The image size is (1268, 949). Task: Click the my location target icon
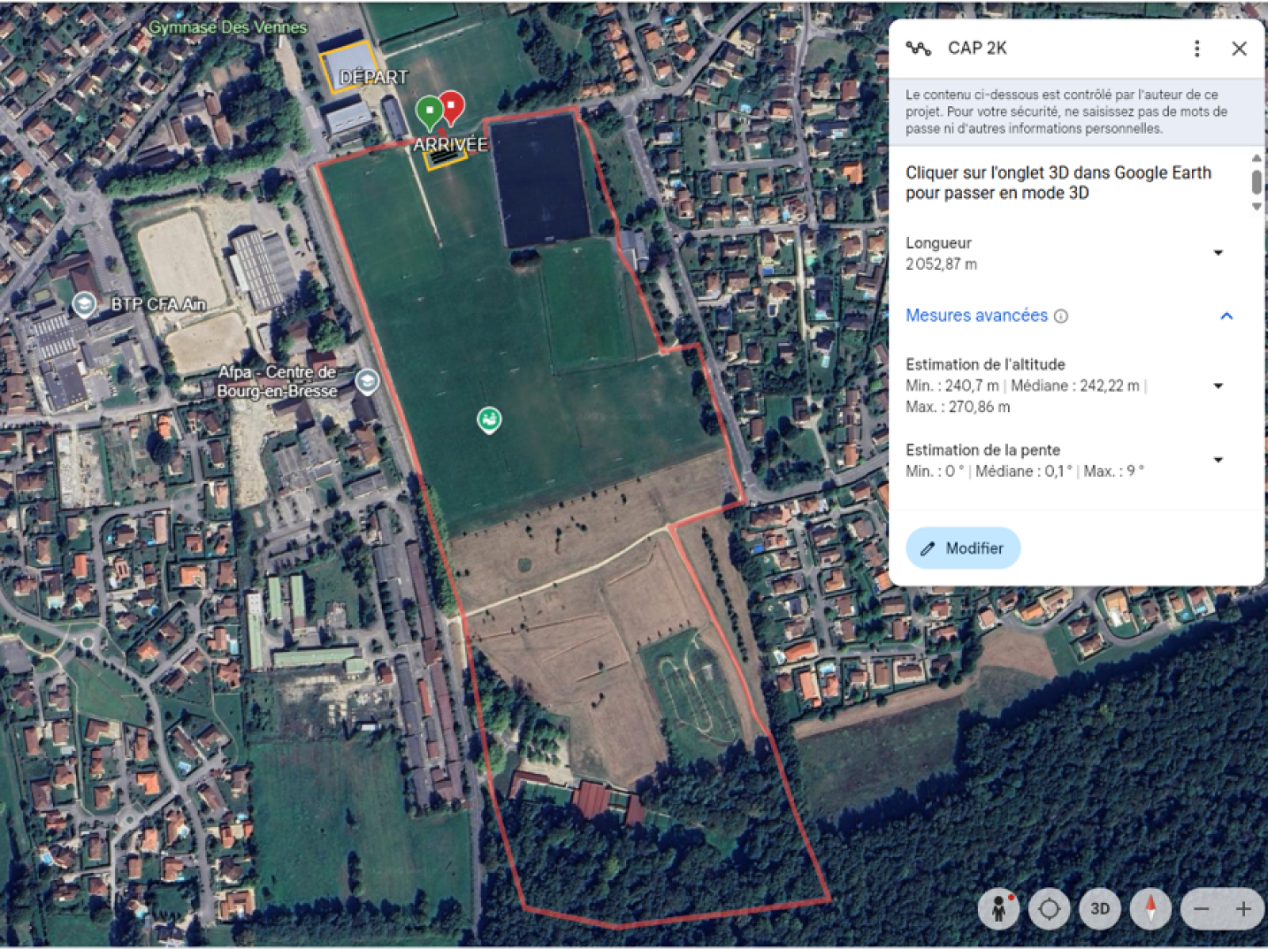click(x=1049, y=909)
